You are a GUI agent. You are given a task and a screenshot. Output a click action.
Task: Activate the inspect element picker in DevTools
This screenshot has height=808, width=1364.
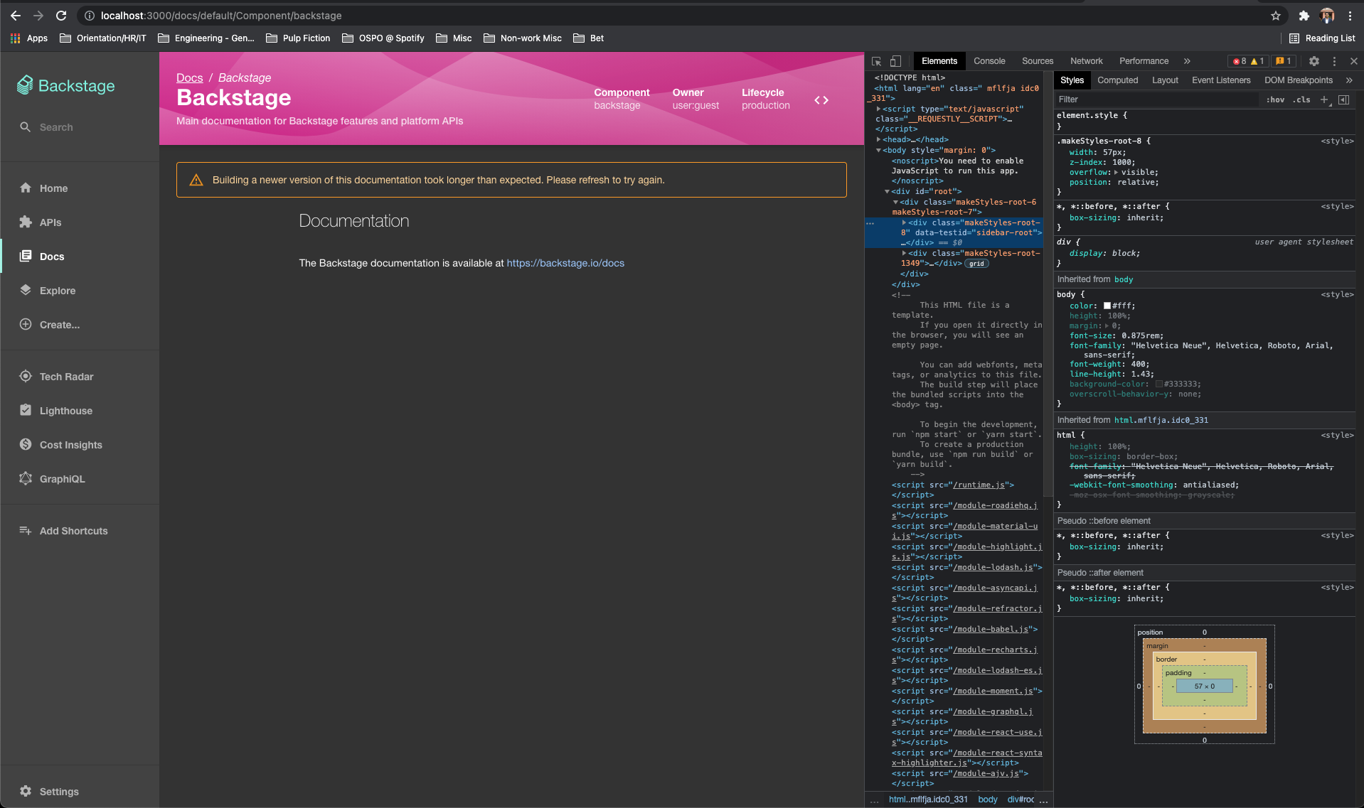coord(876,61)
